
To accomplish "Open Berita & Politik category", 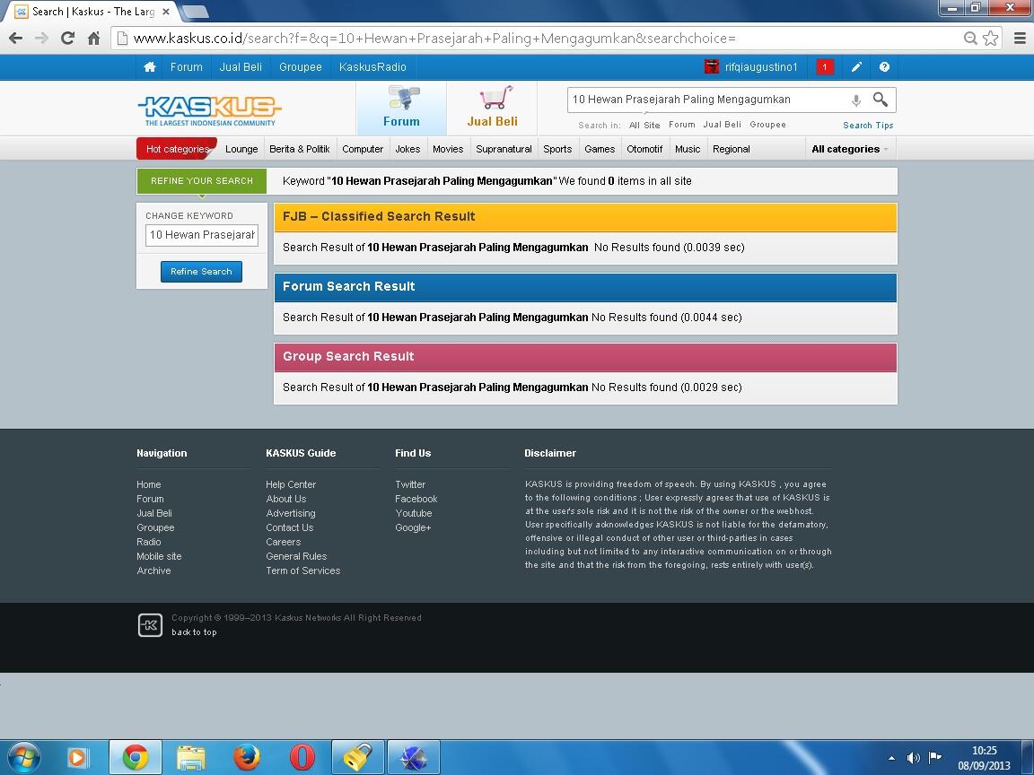I will coord(300,149).
